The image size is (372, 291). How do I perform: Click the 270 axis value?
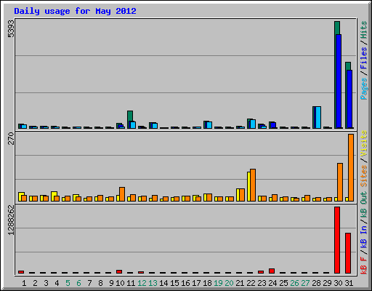(11, 138)
